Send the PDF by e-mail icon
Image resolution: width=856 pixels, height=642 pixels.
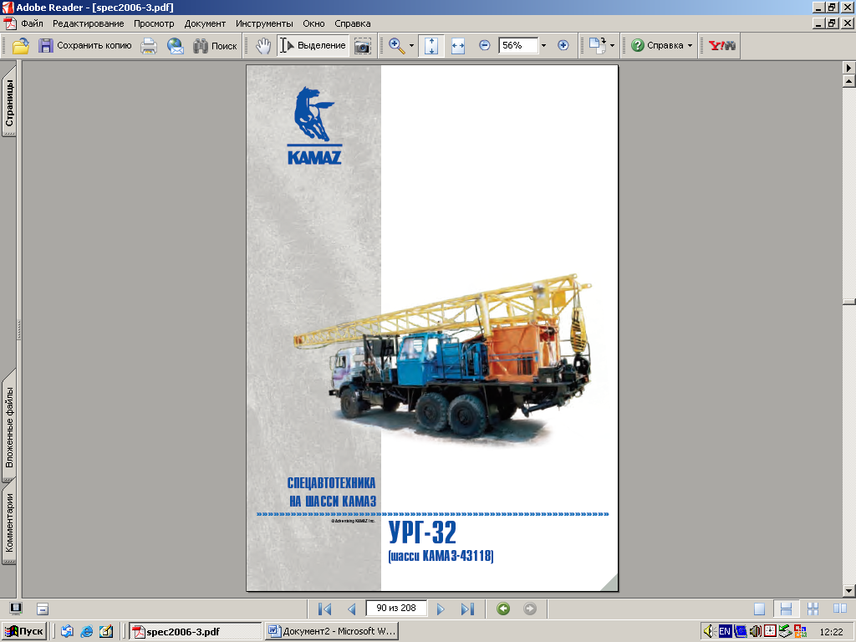click(176, 46)
